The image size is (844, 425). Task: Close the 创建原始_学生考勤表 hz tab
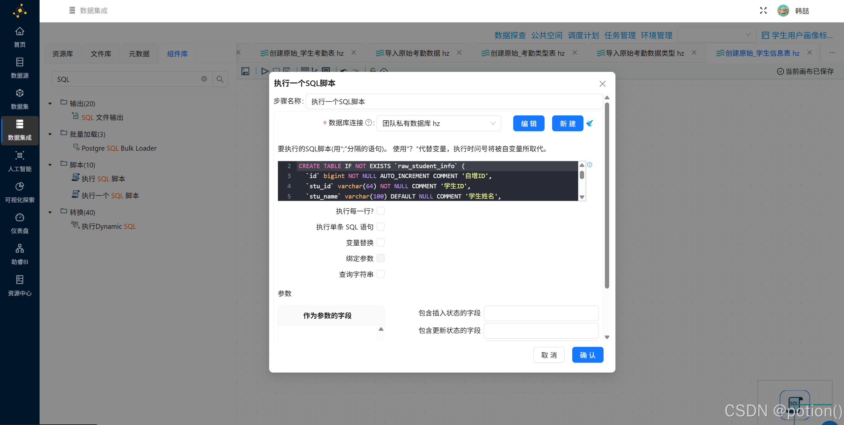pyautogui.click(x=354, y=52)
